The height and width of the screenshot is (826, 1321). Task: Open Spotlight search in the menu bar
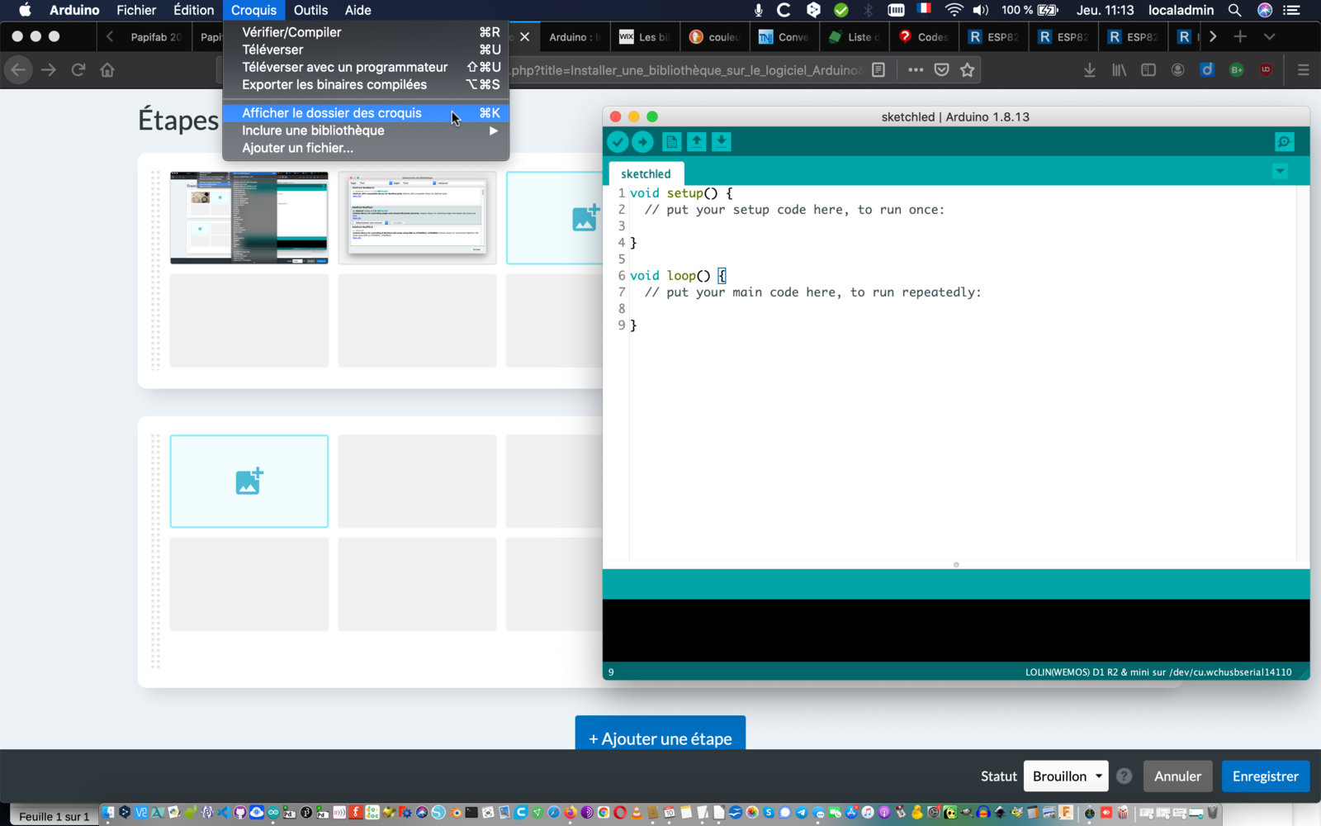coord(1233,10)
